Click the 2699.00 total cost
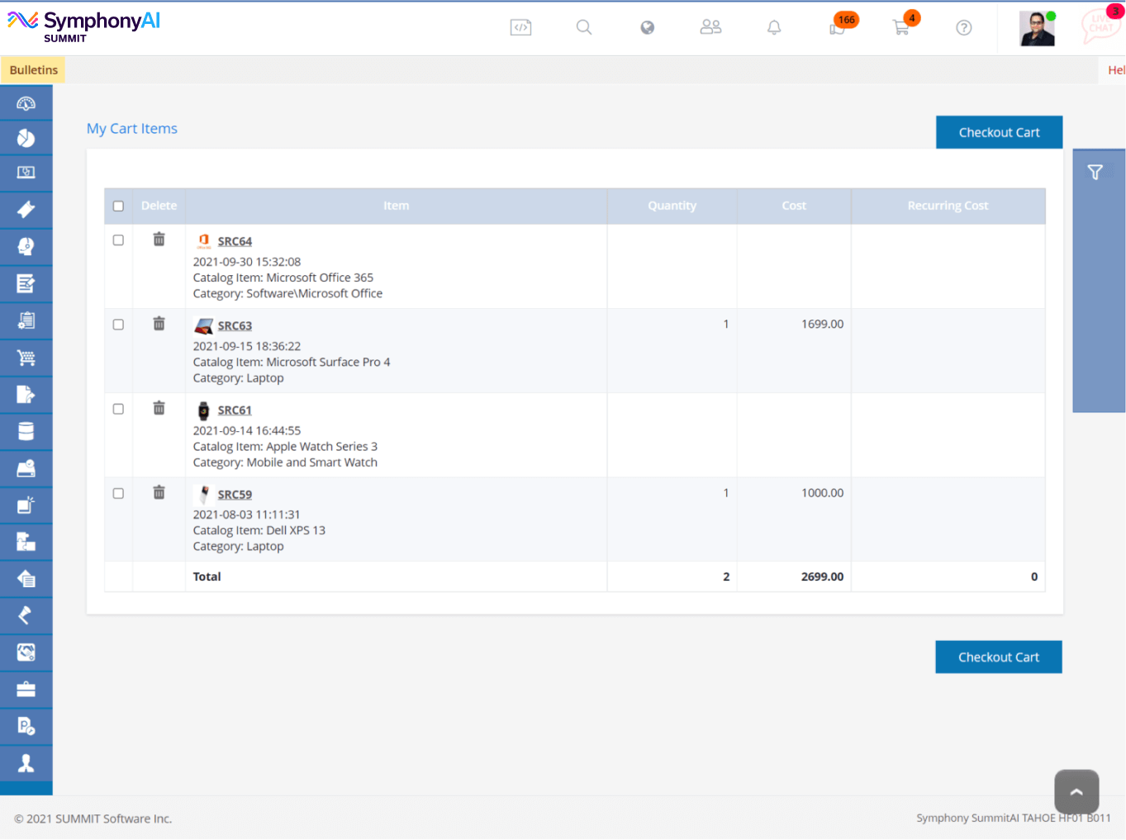Screen dimensions: 1126x840 click(x=822, y=577)
